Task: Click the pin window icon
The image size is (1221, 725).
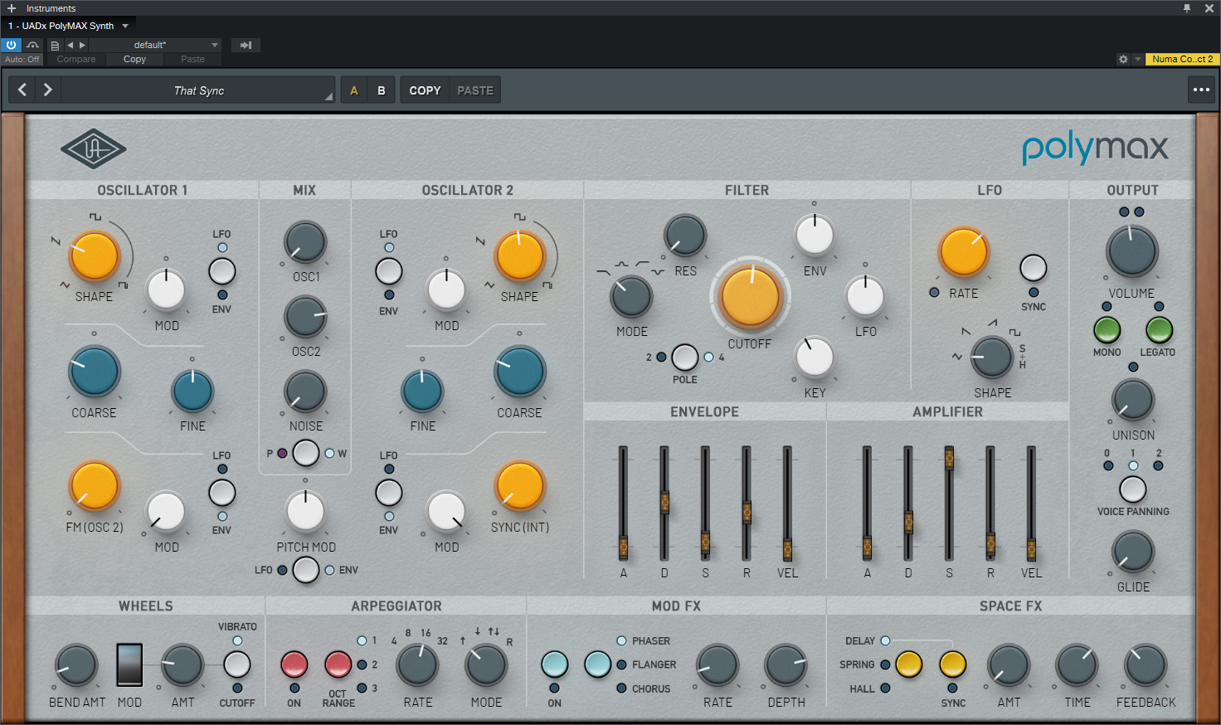Action: [x=1187, y=8]
